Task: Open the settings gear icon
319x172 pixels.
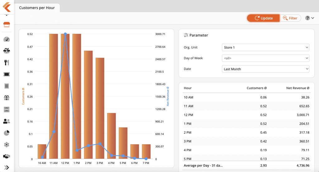Action: pos(7,145)
